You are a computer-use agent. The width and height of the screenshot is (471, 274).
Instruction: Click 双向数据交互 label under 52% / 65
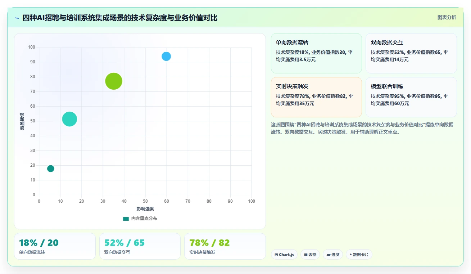coord(117,252)
